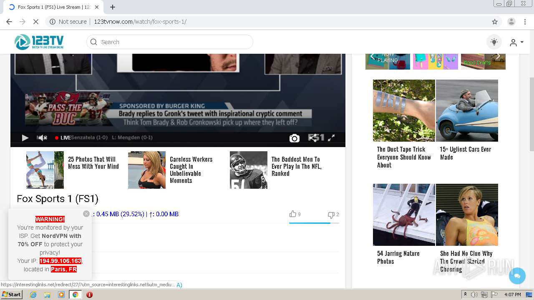The width and height of the screenshot is (534, 300).
Task: Open 'She Had No Clue Why' article
Action: pos(466,261)
